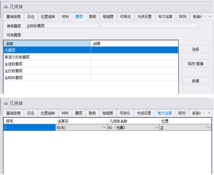214x175 pixels.
Task: Open the 光线设置 tab in upper dialog
Action: [144, 17]
